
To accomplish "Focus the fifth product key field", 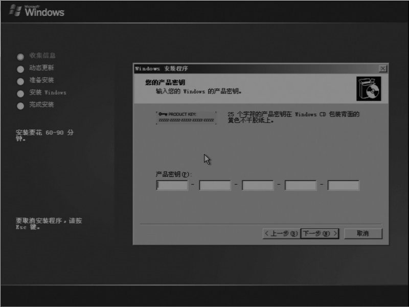I will (344, 185).
